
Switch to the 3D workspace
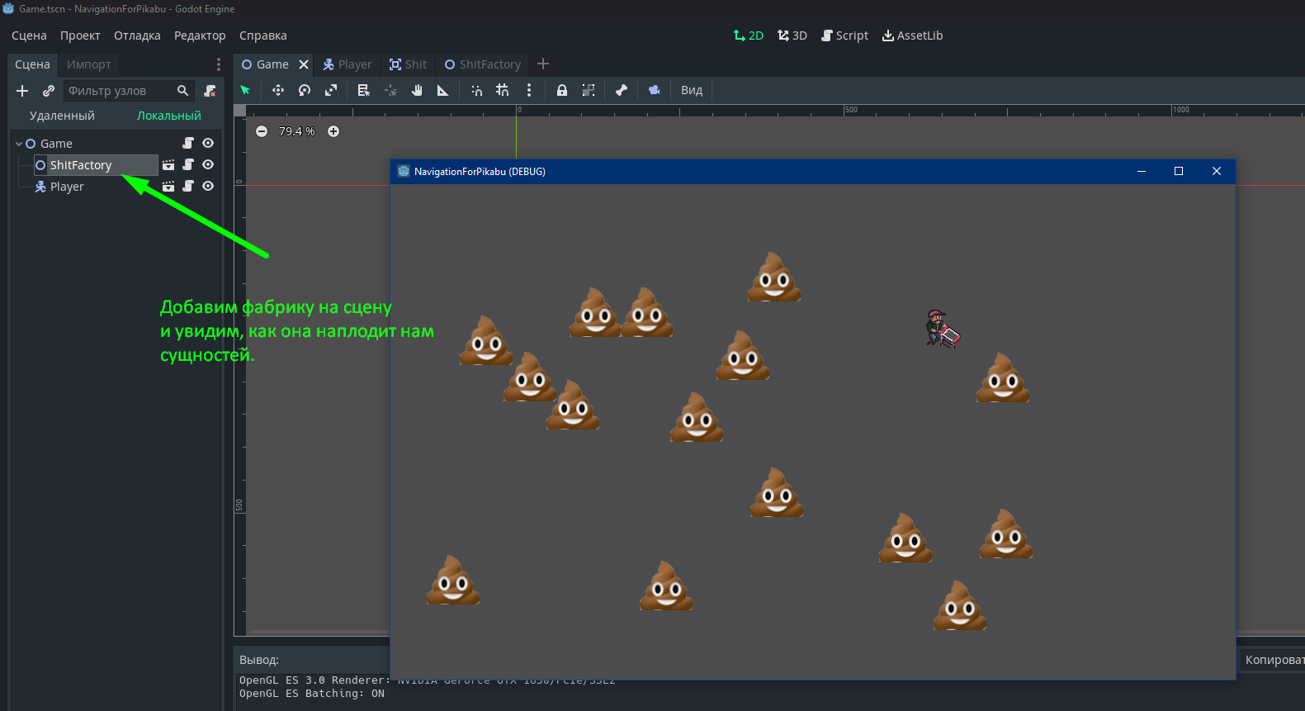pyautogui.click(x=792, y=36)
